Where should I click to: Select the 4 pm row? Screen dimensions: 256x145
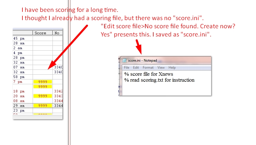pos(37,53)
